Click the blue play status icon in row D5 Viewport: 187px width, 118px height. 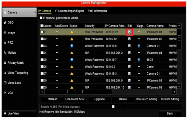72,60
